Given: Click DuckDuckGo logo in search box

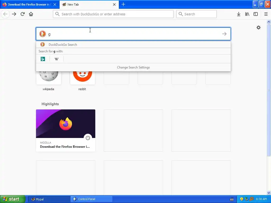Looking at the screenshot, I should click(x=43, y=34).
